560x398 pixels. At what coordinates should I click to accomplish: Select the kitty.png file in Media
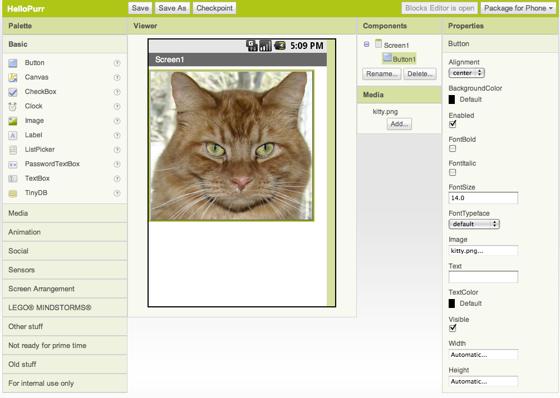[385, 112]
